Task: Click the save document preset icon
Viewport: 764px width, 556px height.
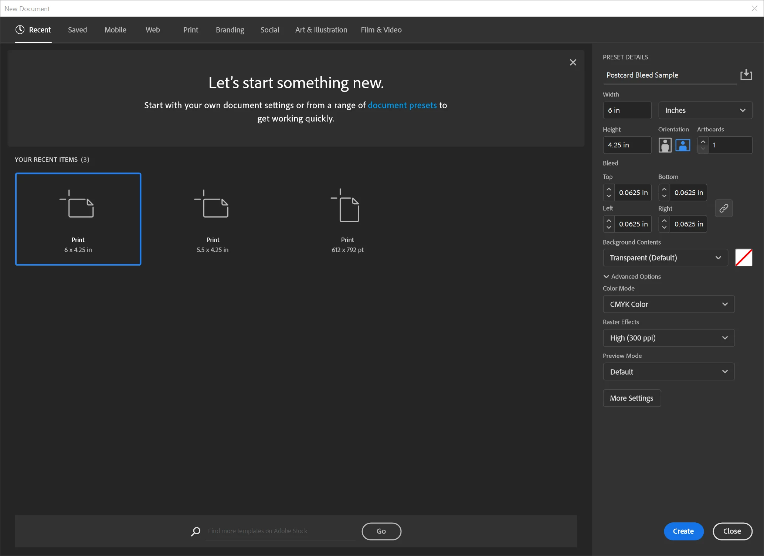Action: click(746, 75)
